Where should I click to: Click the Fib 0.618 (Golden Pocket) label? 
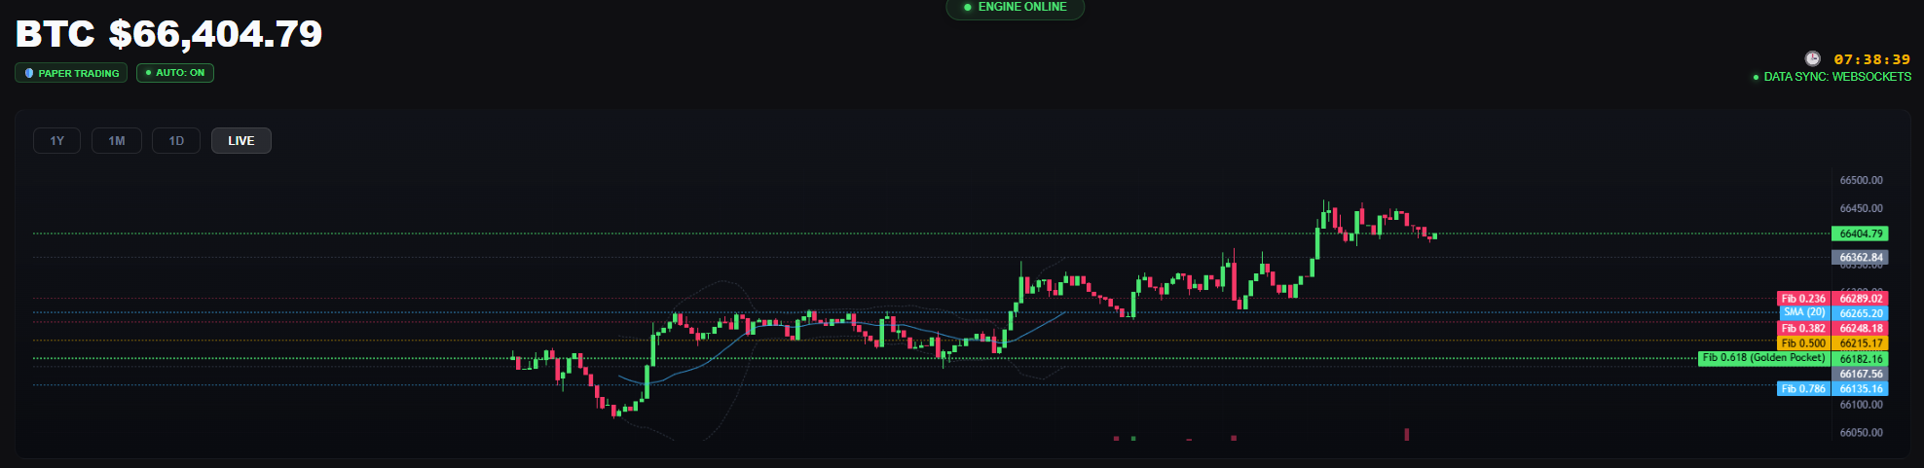pyautogui.click(x=1763, y=358)
